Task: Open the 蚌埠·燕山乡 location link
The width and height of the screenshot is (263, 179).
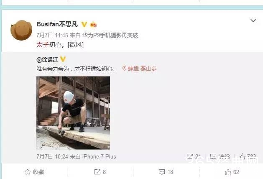Action: click(142, 69)
